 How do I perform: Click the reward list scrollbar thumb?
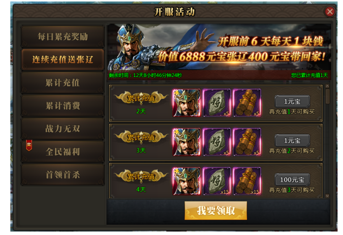point(327,96)
